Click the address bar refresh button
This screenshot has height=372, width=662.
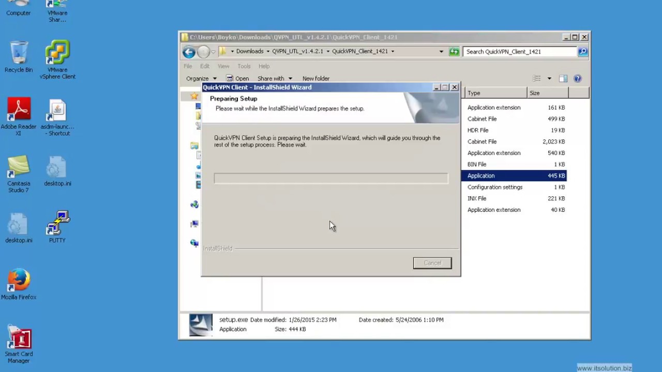tap(454, 52)
